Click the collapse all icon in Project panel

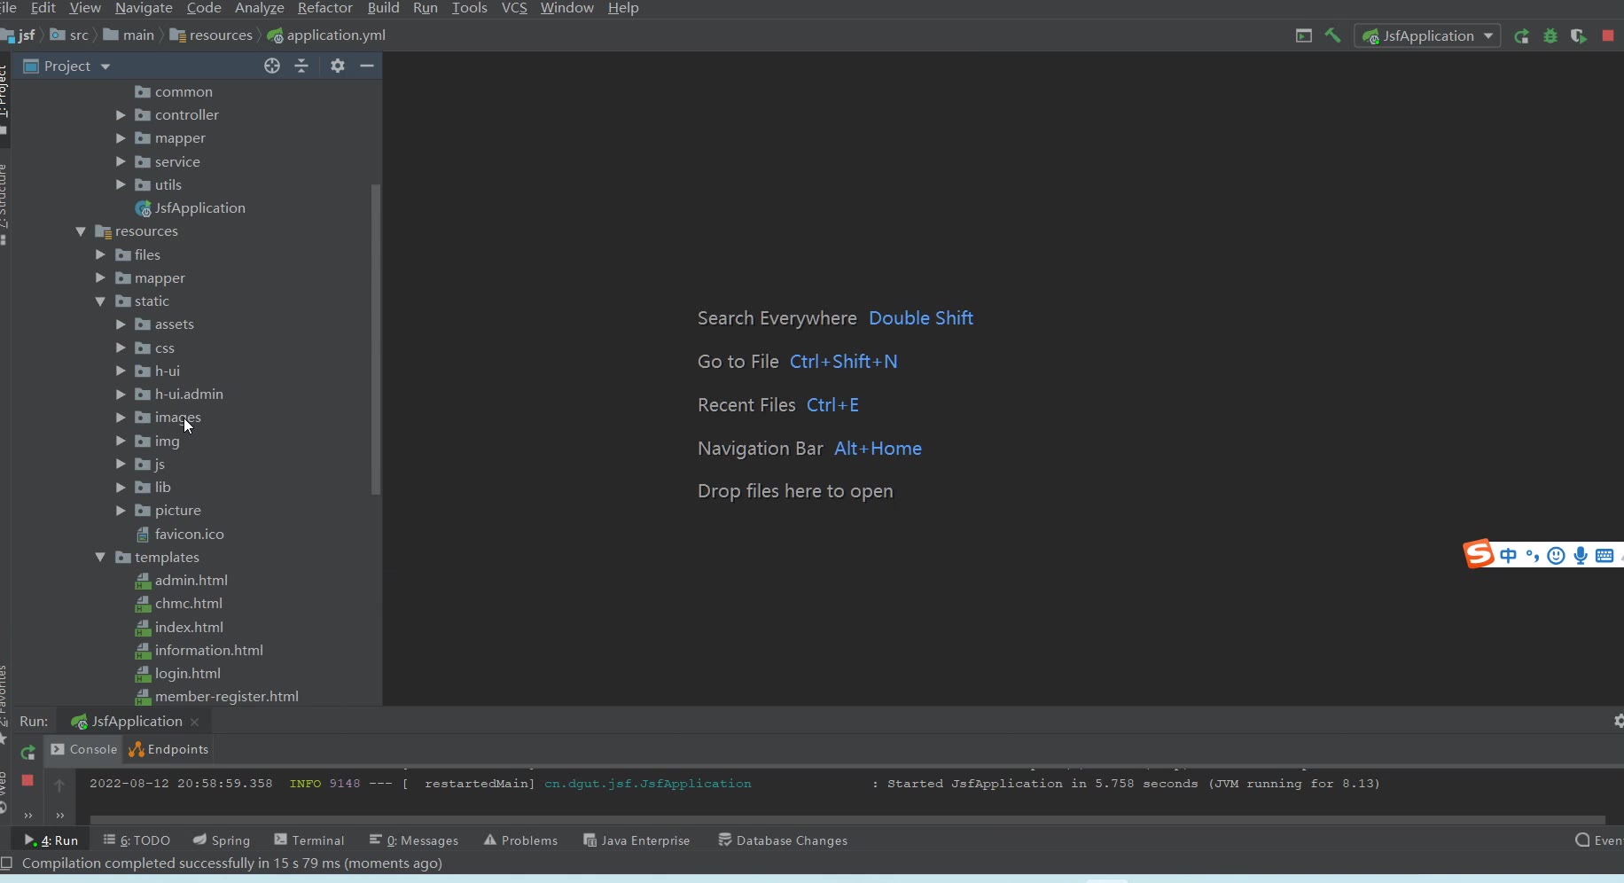point(301,66)
